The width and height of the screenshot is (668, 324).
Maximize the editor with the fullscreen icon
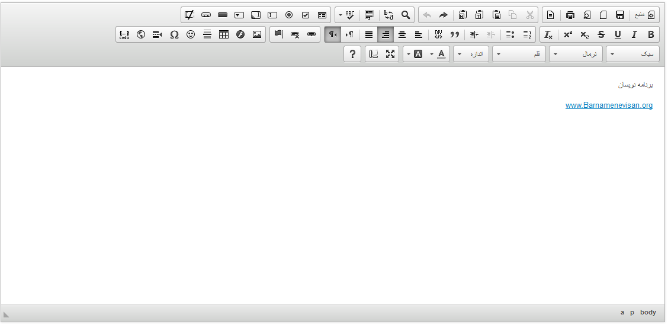pyautogui.click(x=390, y=54)
